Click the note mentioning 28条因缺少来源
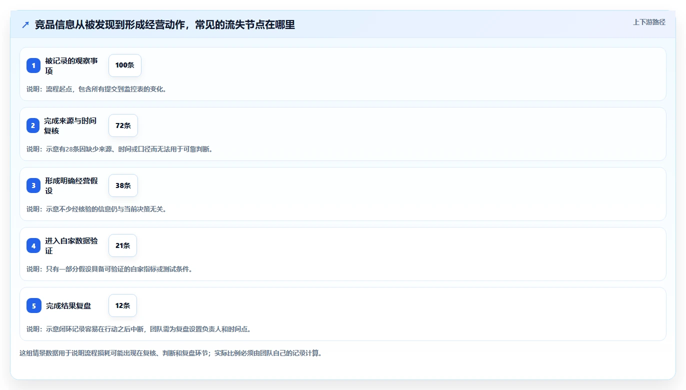This screenshot has width=686, height=390. click(119, 149)
